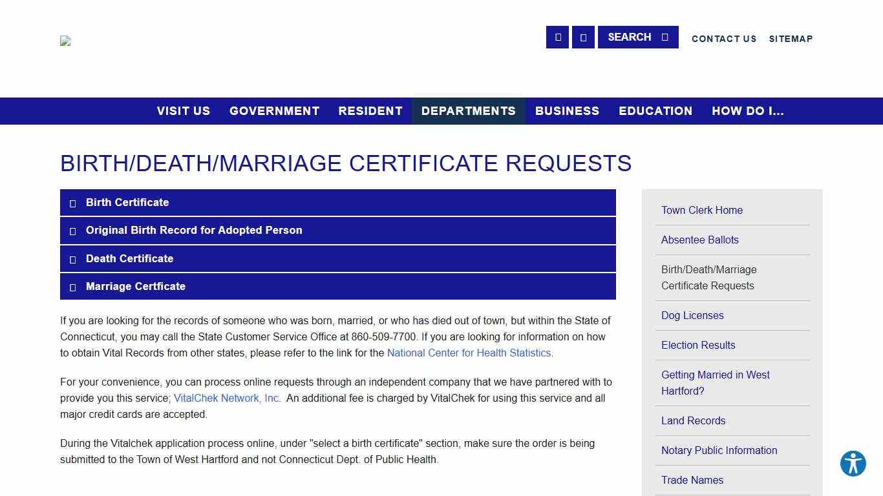This screenshot has width=883, height=496.
Task: Expand the Death Certificate accordion section
Action: tap(337, 259)
